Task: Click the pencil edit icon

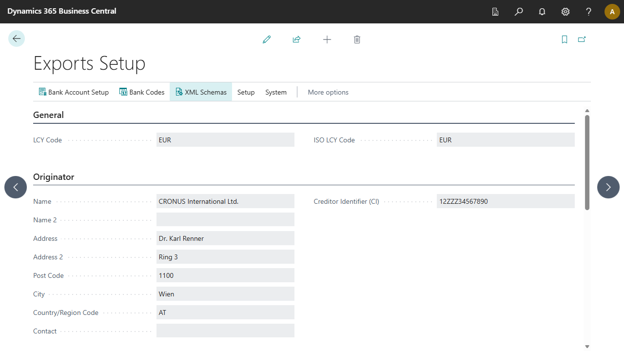Action: 267,39
